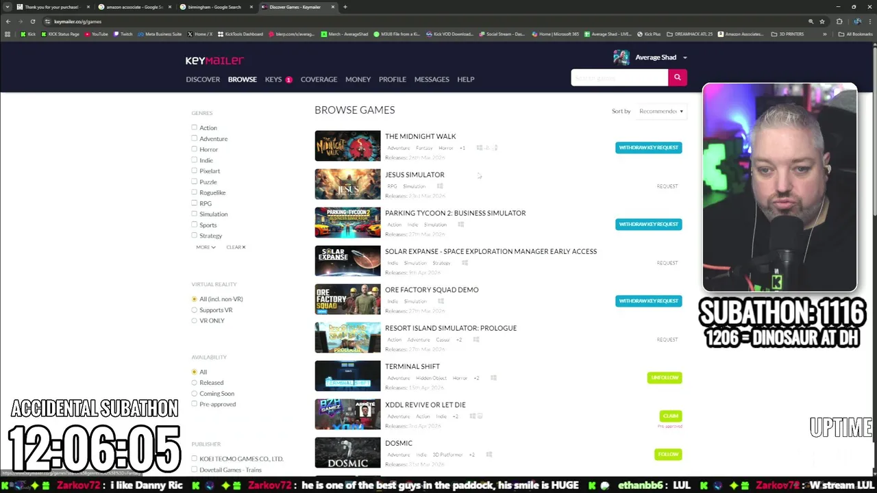Check the Pixelart genre checkbox
Screen dimensions: 877x493
(195, 170)
